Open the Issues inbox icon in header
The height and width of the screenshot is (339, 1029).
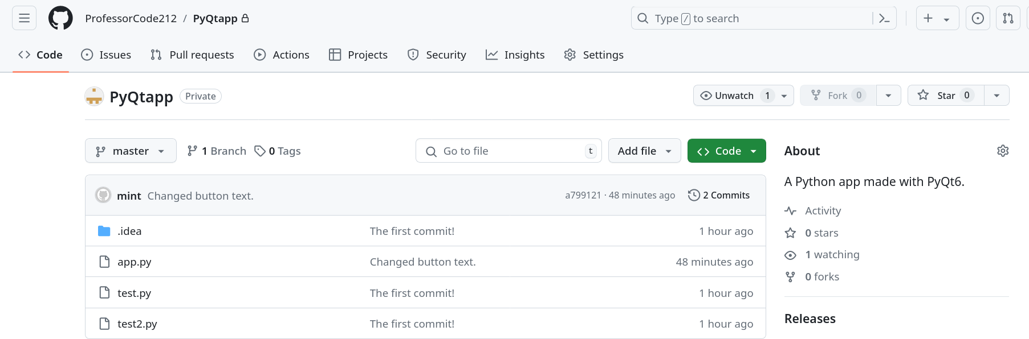[978, 18]
